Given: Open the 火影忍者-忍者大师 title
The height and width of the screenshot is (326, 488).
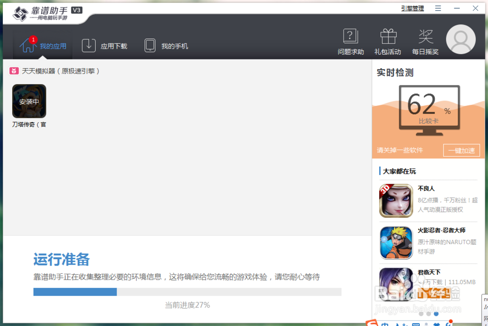Looking at the screenshot, I should click(441, 230).
